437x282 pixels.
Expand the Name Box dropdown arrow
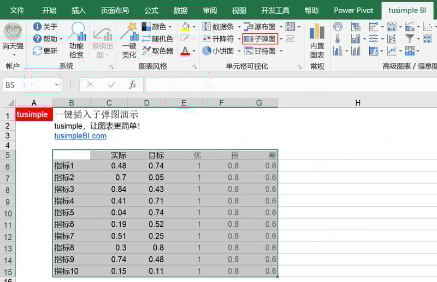(57, 85)
